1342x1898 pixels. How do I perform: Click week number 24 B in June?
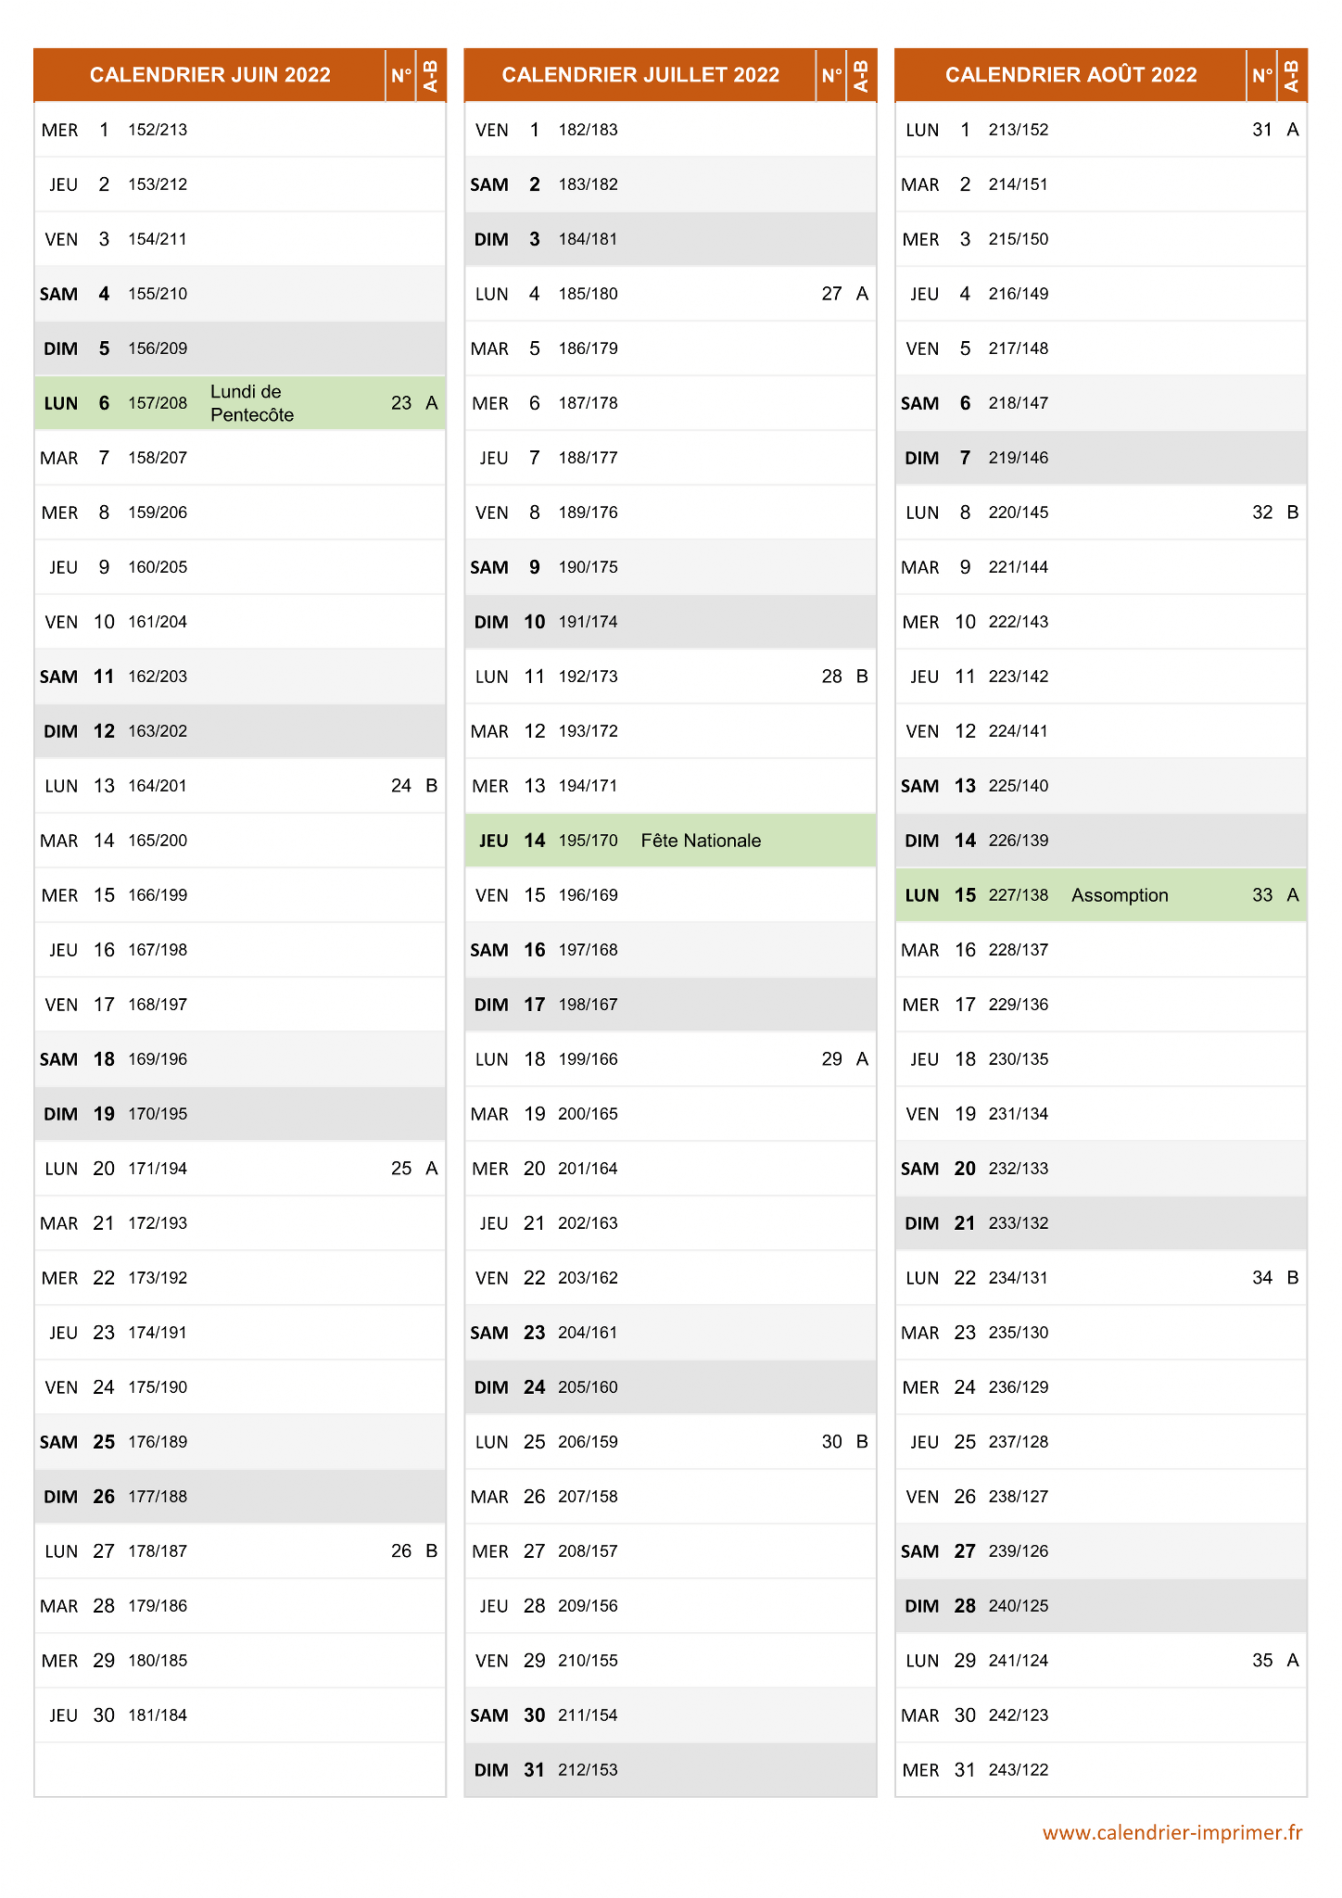(414, 786)
